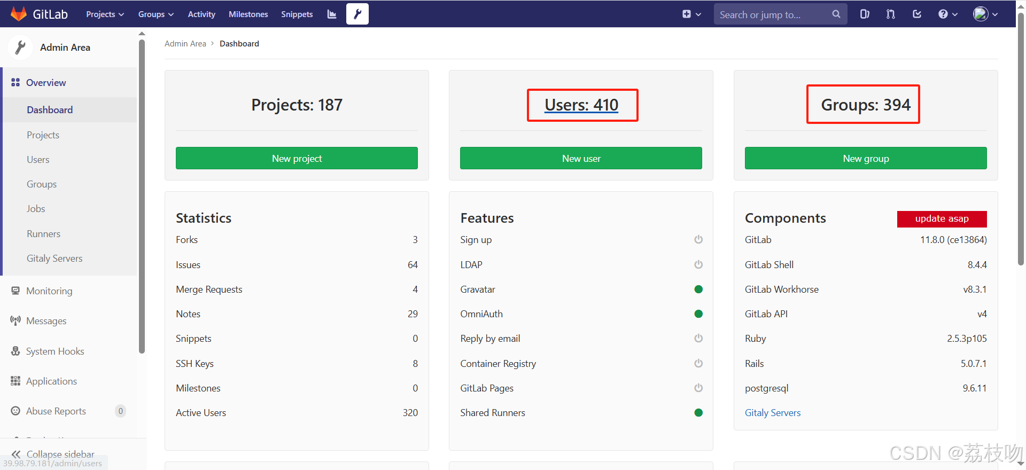Viewport: 1026px width, 470px height.
Task: Open the Help question mark menu
Action: [x=948, y=14]
